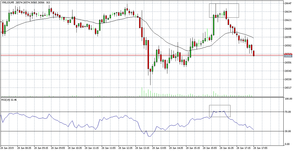Click the 28 Jun 12:35 time label
Image resolution: width=296 pixels, height=151 pixels.
125,148
